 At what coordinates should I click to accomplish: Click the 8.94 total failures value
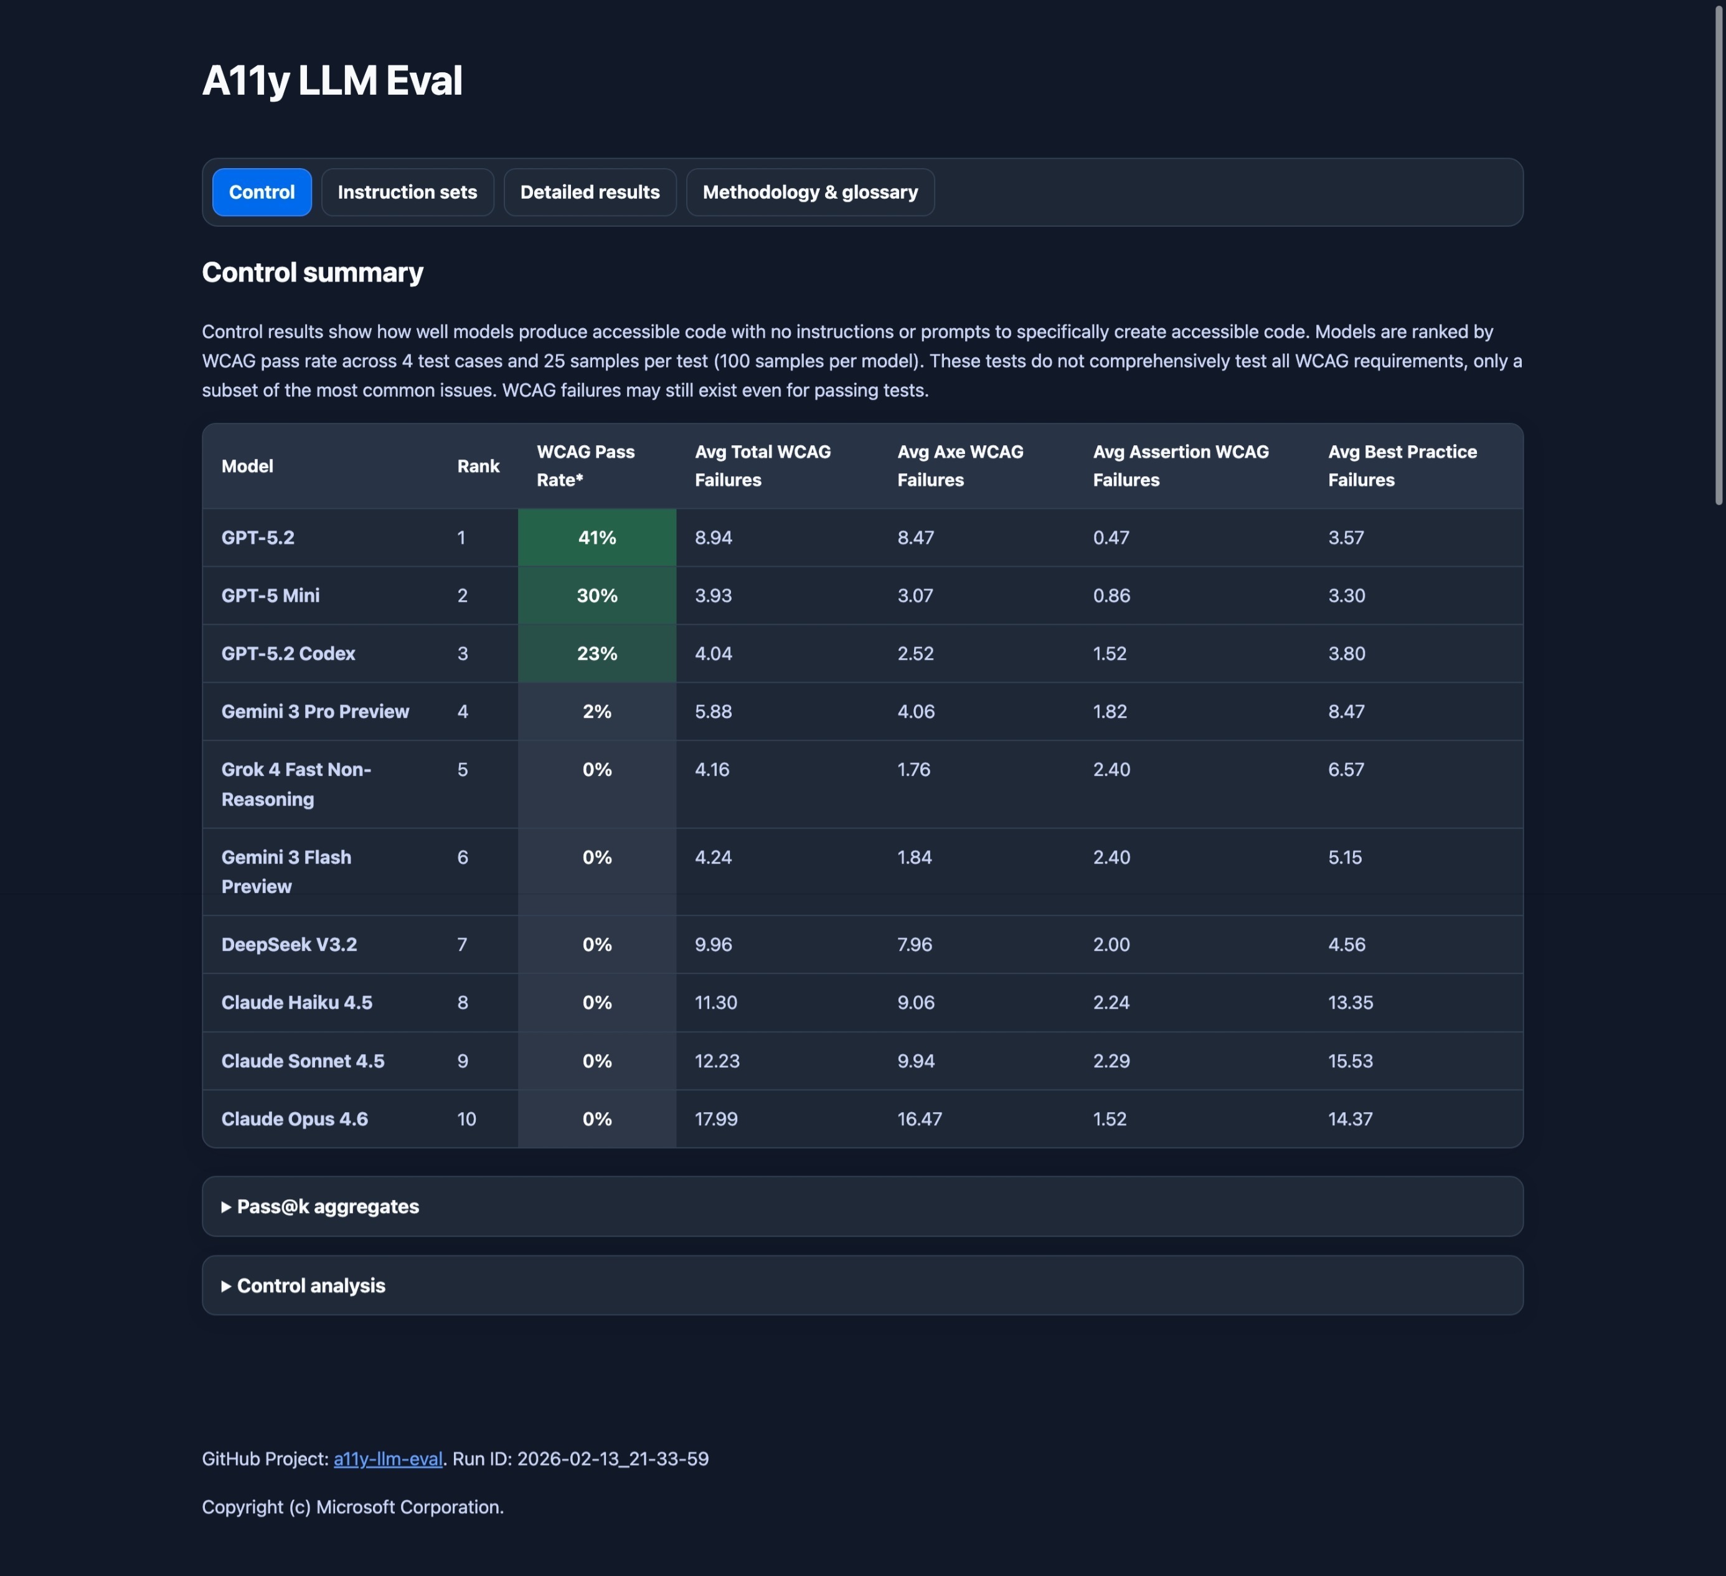pos(713,537)
